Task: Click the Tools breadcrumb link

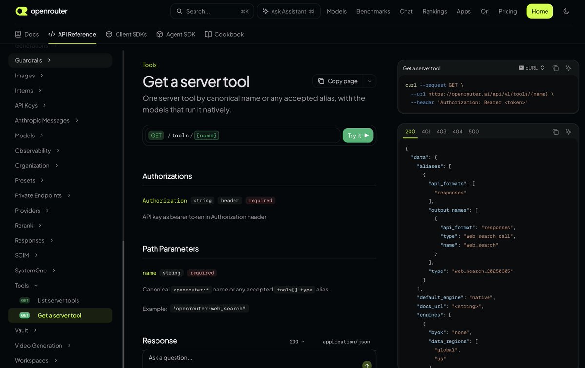Action: point(150,65)
